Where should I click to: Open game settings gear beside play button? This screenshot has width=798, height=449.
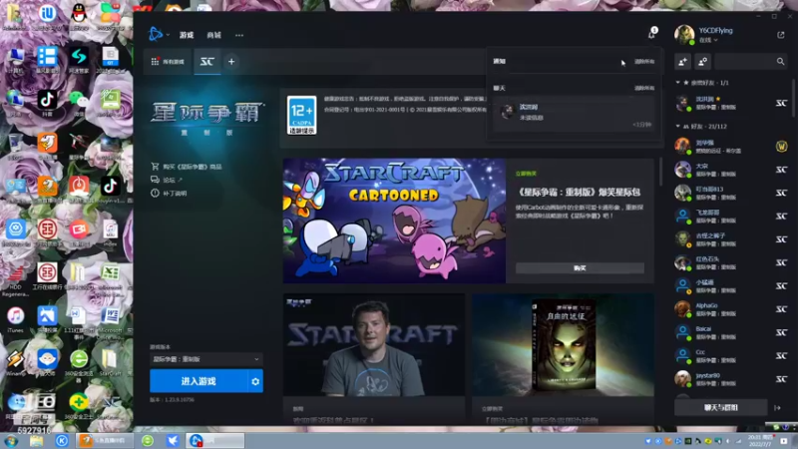pos(255,381)
